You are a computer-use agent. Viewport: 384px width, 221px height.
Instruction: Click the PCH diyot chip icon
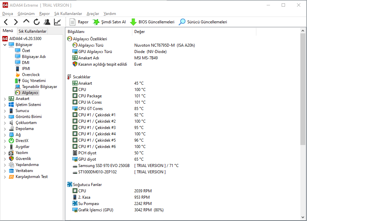click(75, 153)
